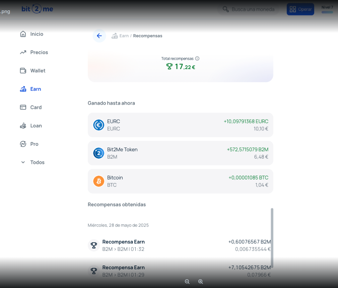Viewport: 338px width, 288px height.
Task: Focus the Busca una moneda search field
Action: [248, 9]
